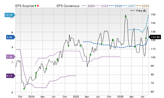
Task: Click the green up arrow in the EPS Surprise legend
Action: point(35,6)
